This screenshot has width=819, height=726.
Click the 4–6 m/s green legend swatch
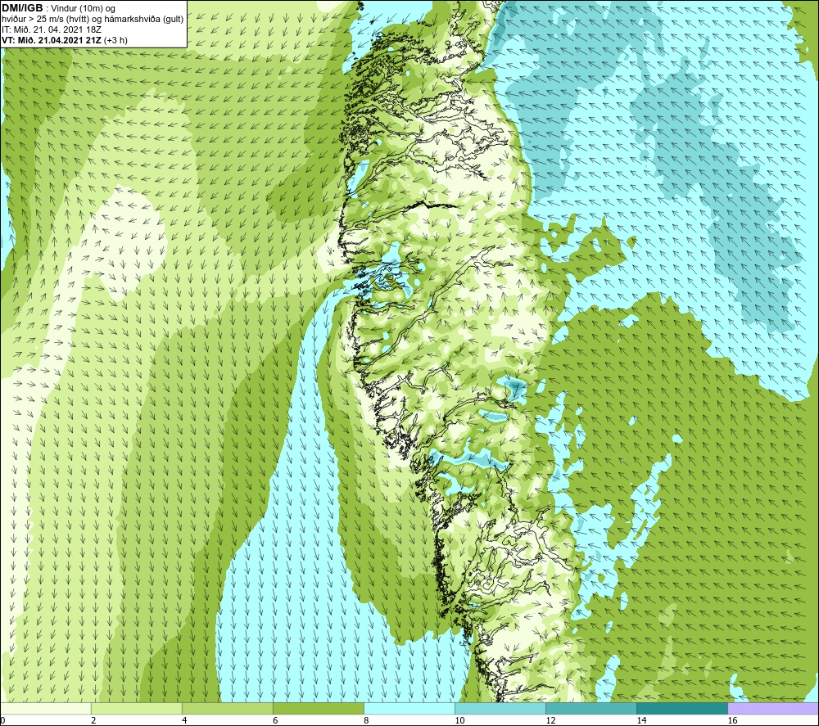click(228, 708)
